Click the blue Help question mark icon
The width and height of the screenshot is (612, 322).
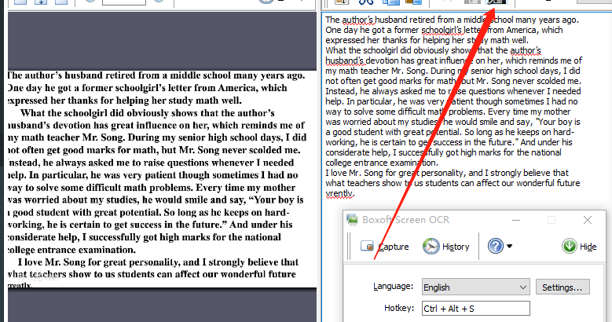click(x=495, y=247)
